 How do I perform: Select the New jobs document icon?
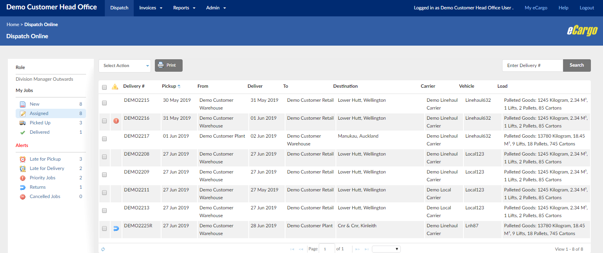[x=23, y=104]
